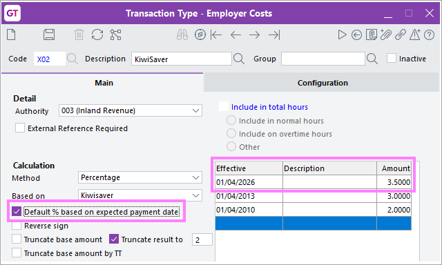Jump to last record
442x265 pixels.
click(x=274, y=35)
